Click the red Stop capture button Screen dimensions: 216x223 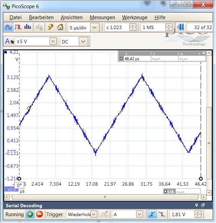40,214
